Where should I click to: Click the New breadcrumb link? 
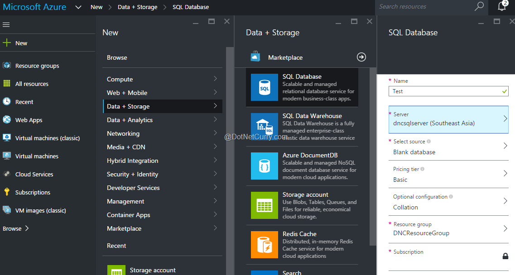(x=96, y=7)
